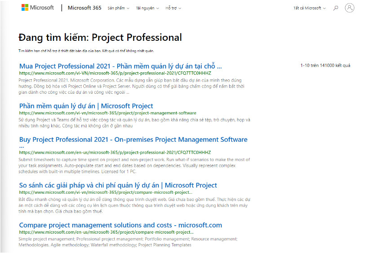Expand the Tài nguyên menu
The height and width of the screenshot is (253, 373).
pos(147,8)
